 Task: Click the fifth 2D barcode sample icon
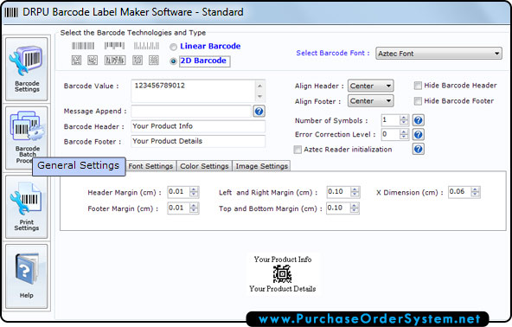click(154, 60)
